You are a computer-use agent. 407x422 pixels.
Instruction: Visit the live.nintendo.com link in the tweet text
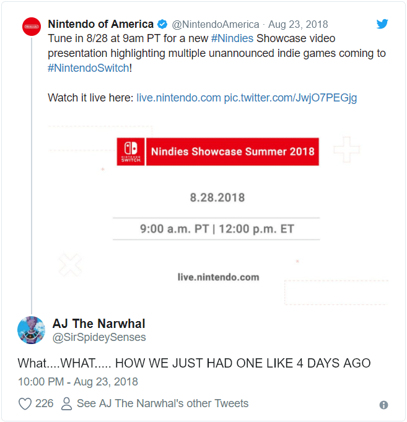(x=178, y=98)
